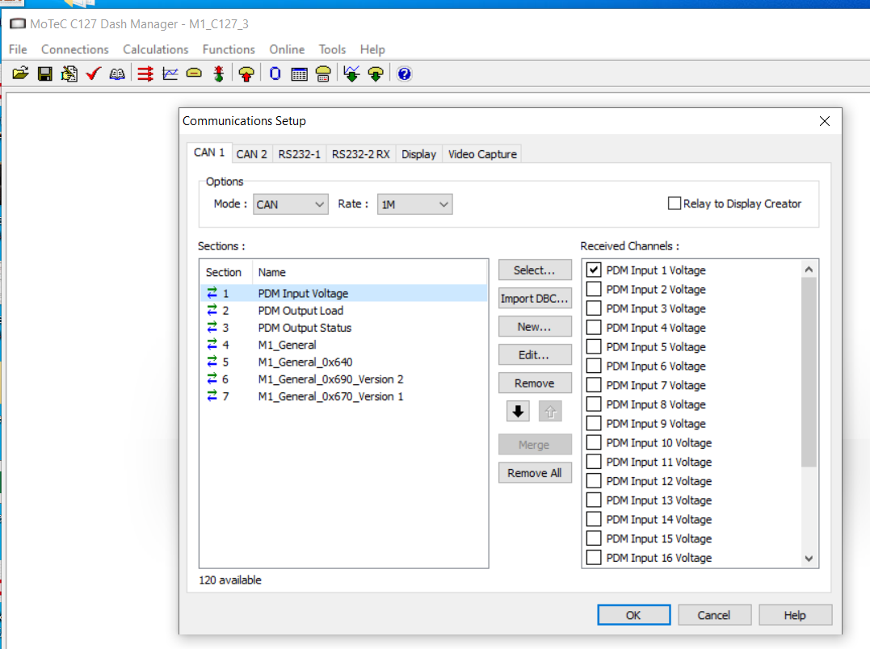Click the Received Channels scrollbar up arrow
The width and height of the screenshot is (870, 649).
pyautogui.click(x=809, y=270)
